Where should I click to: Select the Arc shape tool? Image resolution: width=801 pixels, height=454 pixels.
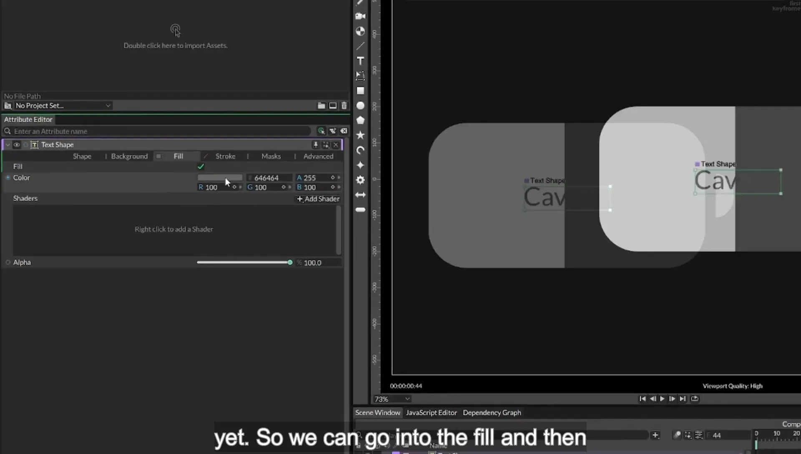pyautogui.click(x=360, y=150)
